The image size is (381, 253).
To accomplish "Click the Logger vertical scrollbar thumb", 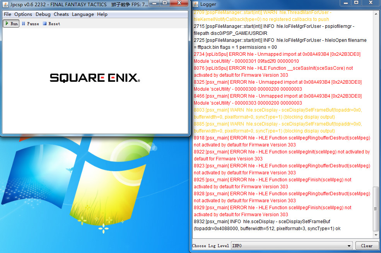I will 376,209.
